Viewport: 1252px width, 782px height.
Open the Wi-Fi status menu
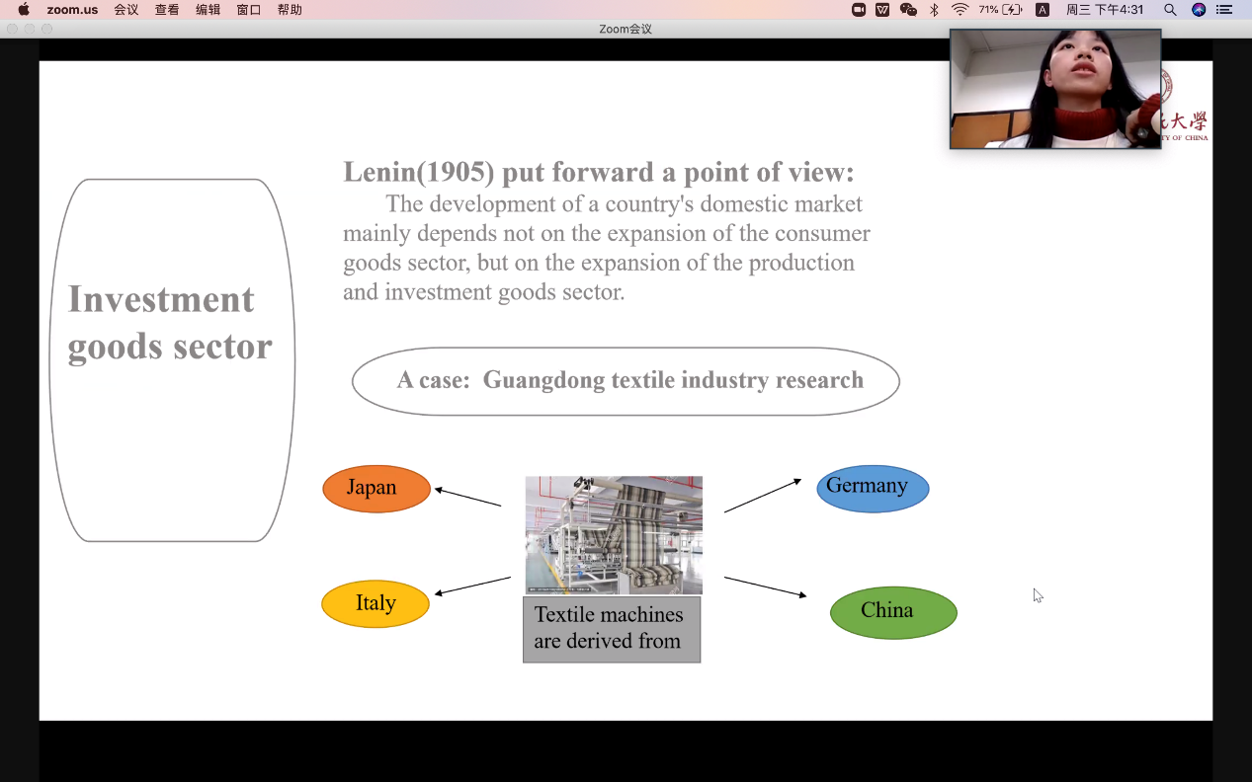click(960, 10)
